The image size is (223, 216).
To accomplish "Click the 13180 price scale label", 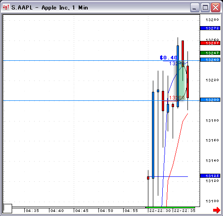I will coord(212,121).
